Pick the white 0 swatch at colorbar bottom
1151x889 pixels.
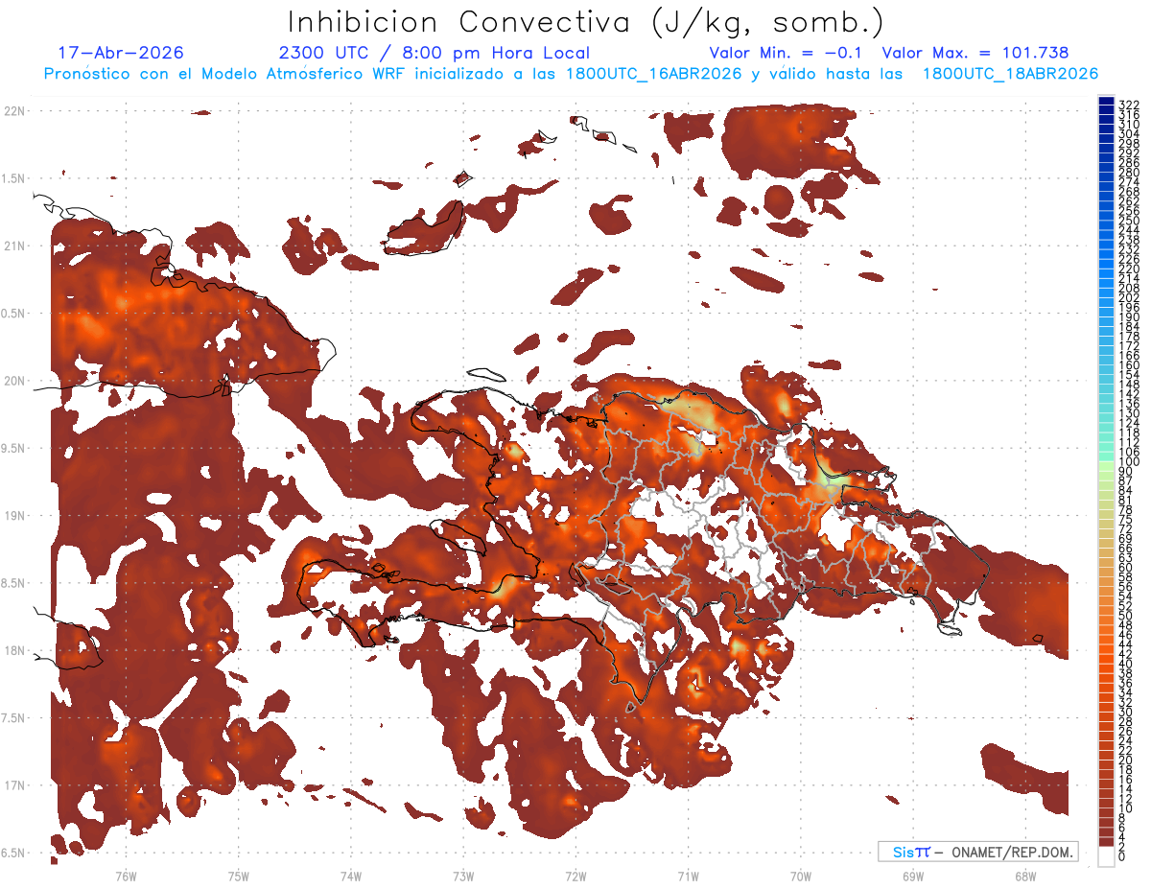1106,854
